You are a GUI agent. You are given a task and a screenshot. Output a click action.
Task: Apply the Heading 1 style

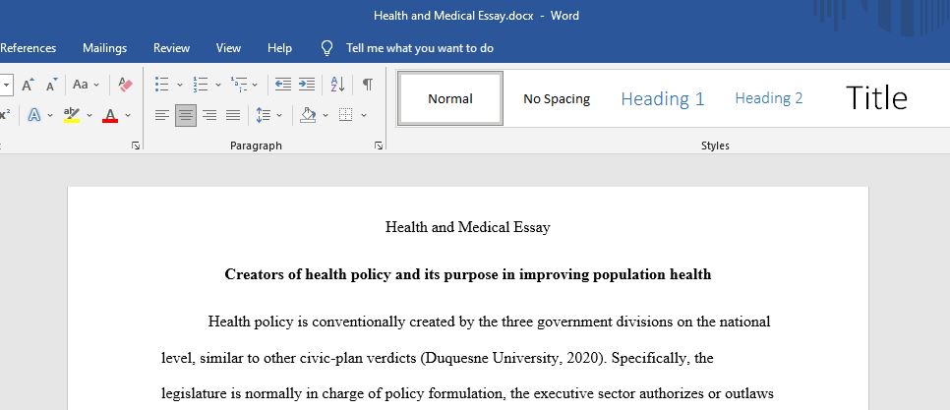click(x=663, y=98)
